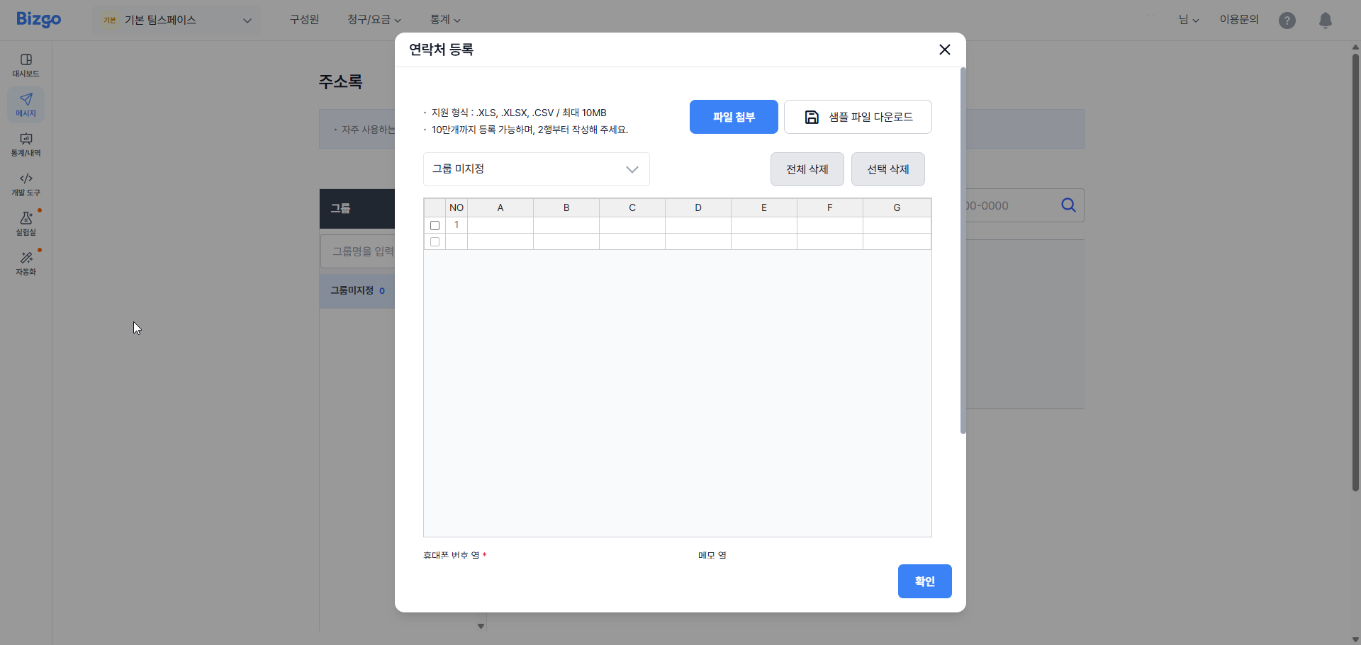Open the user profile 님 dropdown
Image resolution: width=1361 pixels, height=645 pixels.
(x=1188, y=20)
